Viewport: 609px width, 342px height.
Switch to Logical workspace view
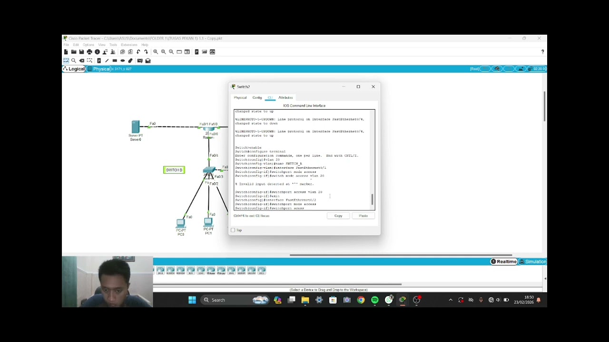click(x=74, y=69)
